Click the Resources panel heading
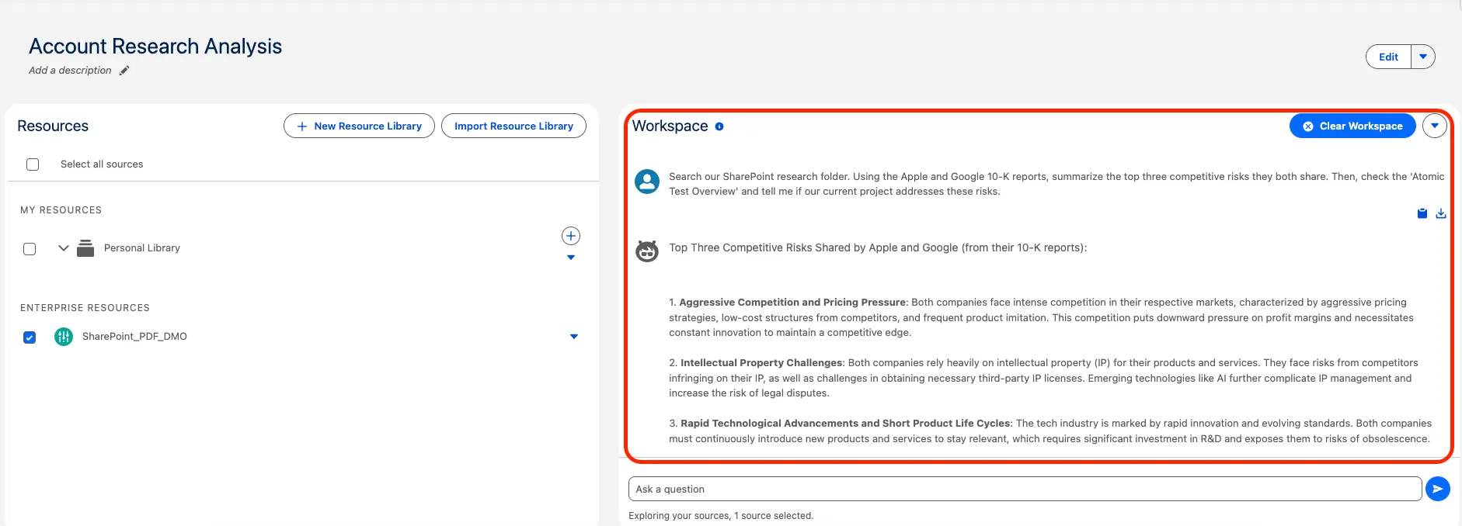1462x526 pixels. tap(53, 126)
